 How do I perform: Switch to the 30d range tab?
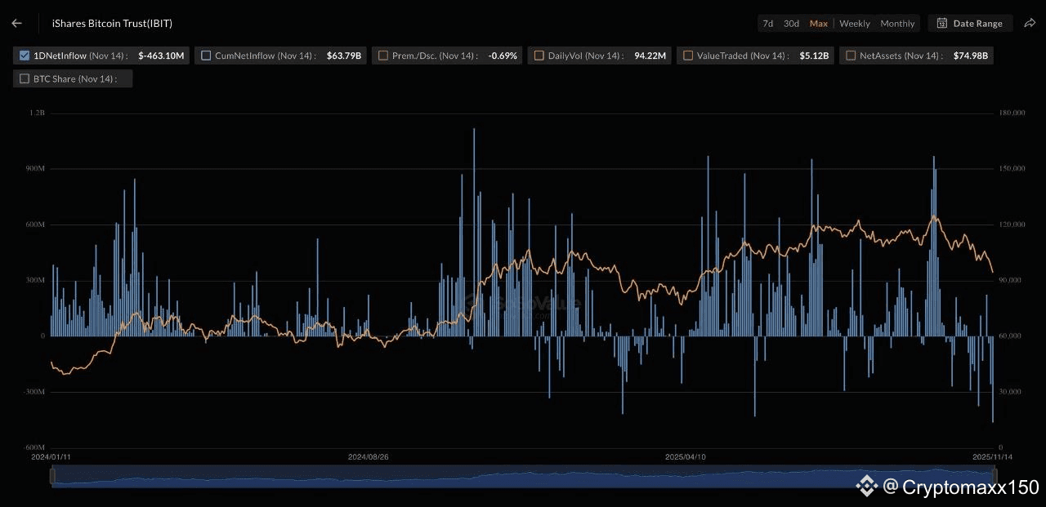click(791, 24)
